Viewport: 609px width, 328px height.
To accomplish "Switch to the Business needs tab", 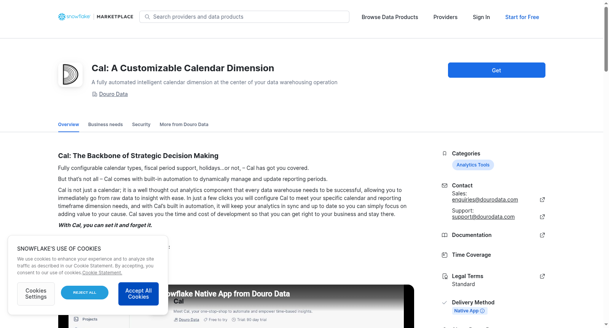I will (x=105, y=125).
